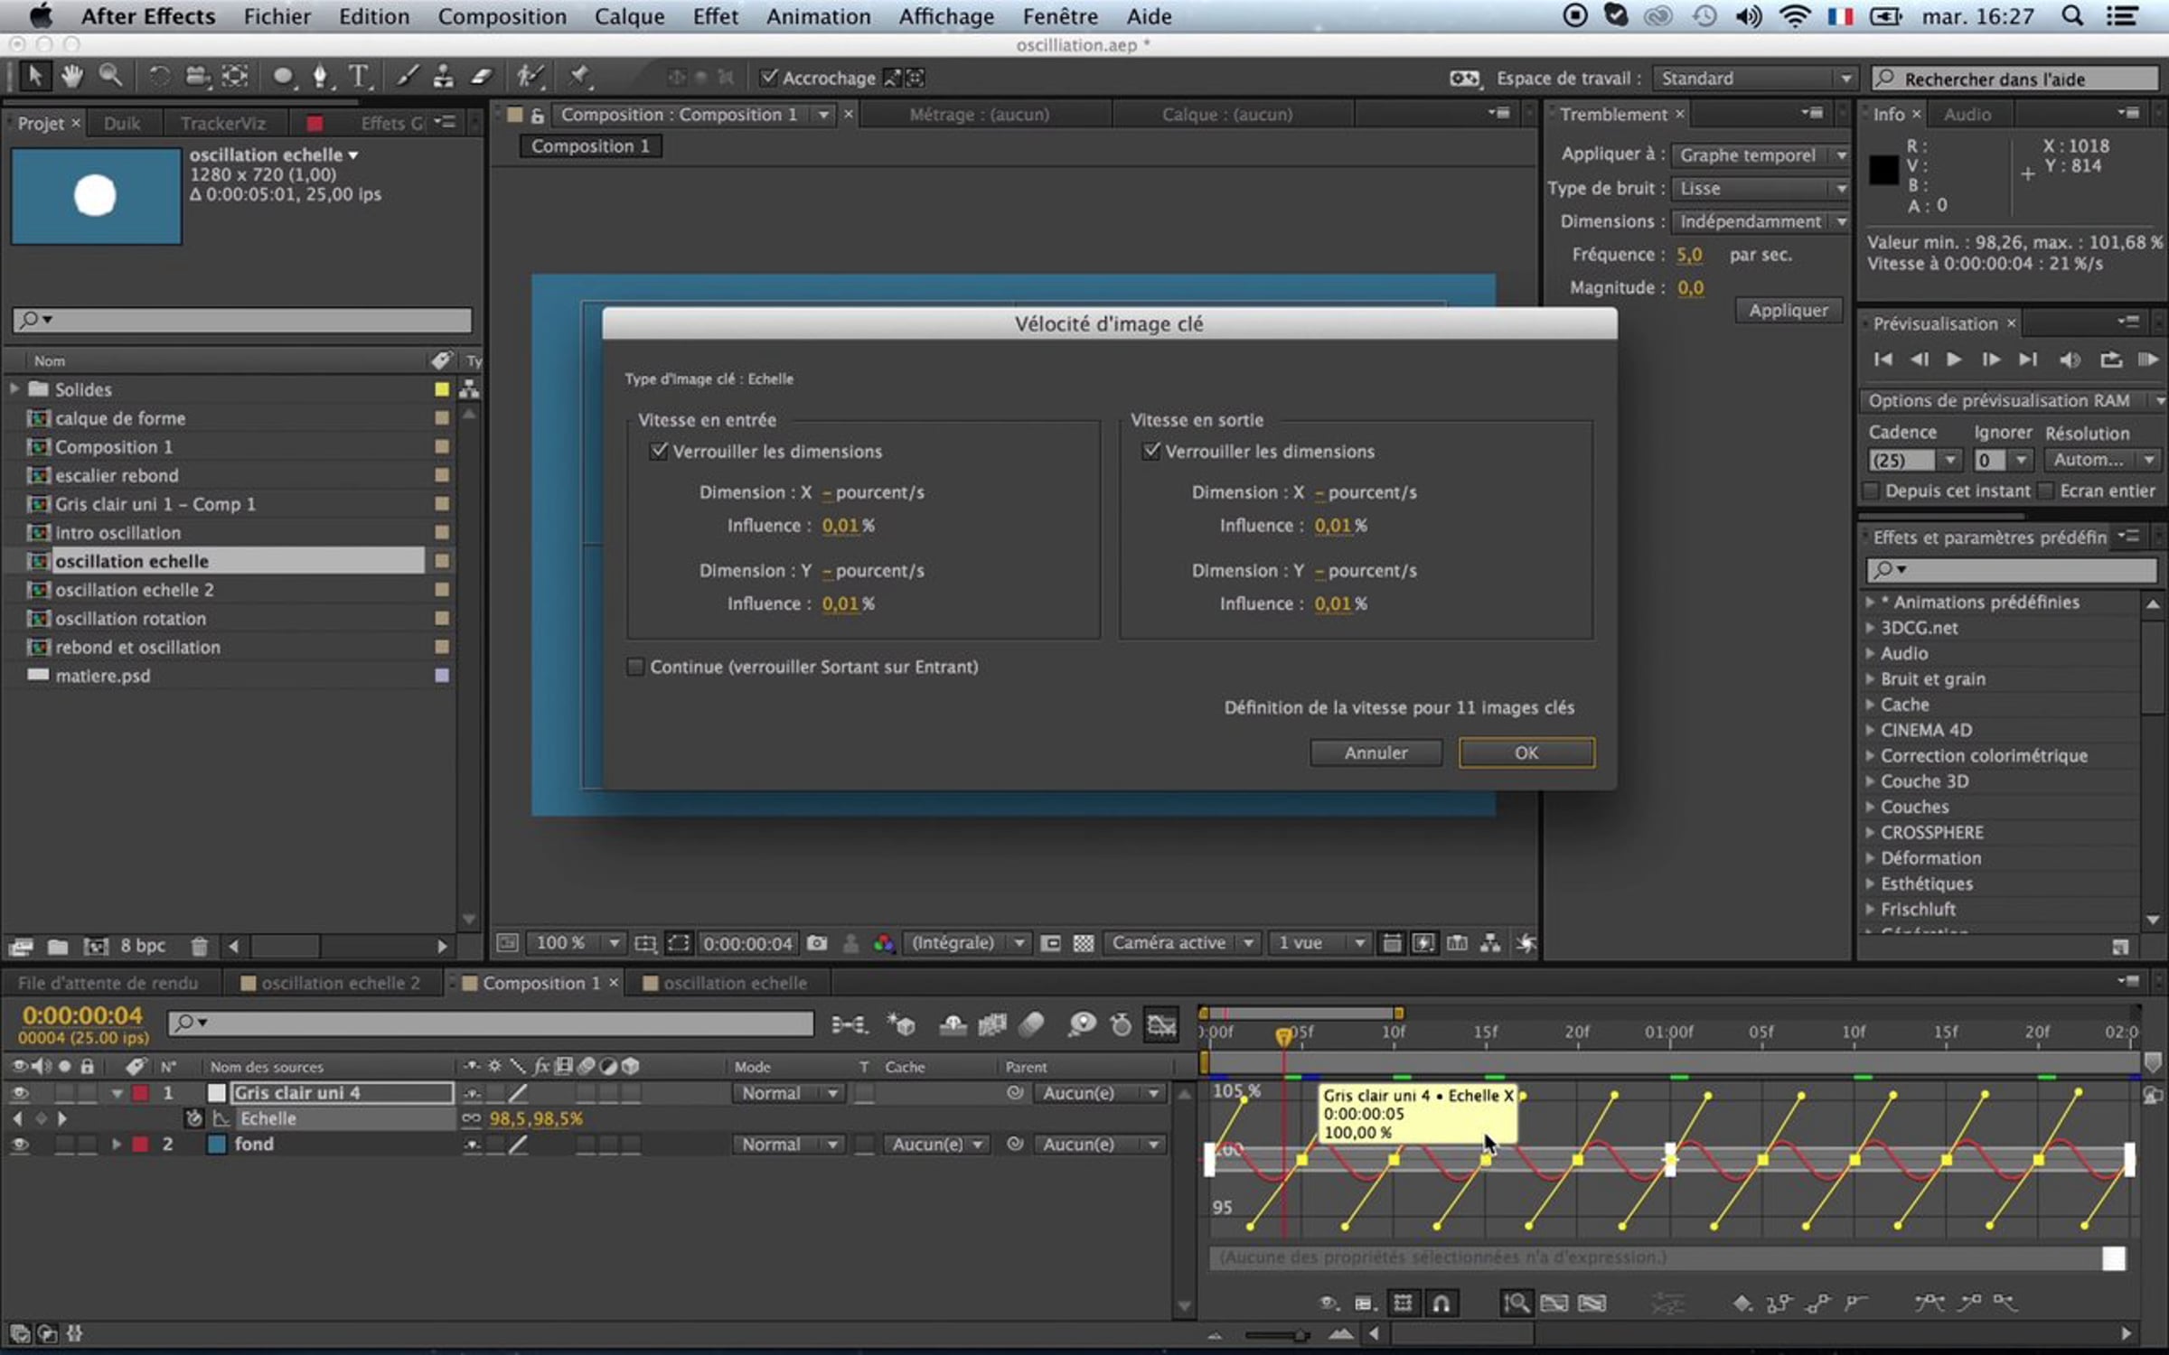
Task: Select the Puppet Pin tool
Action: [579, 77]
